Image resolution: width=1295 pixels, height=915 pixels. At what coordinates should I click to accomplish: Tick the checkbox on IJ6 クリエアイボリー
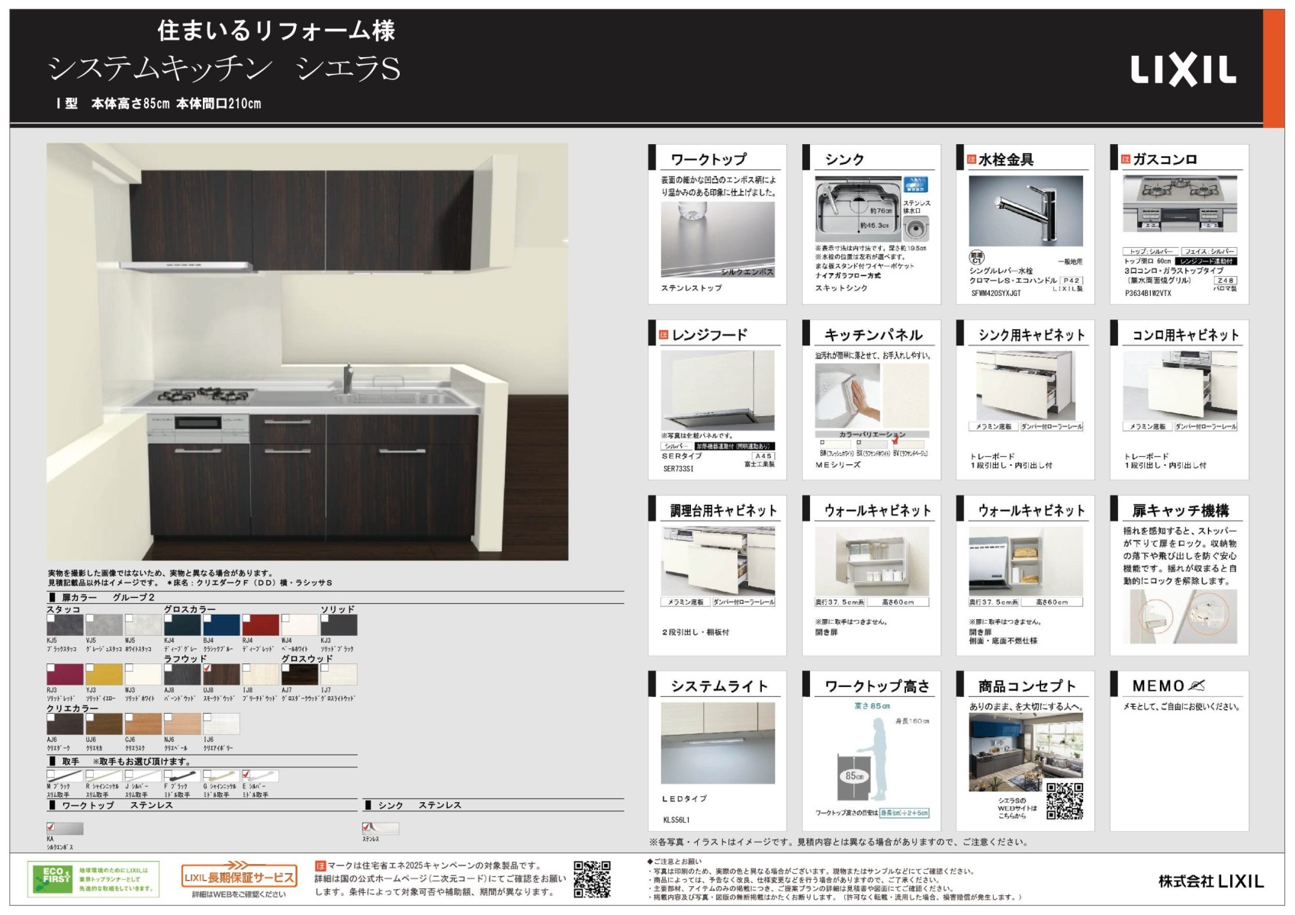pyautogui.click(x=207, y=718)
